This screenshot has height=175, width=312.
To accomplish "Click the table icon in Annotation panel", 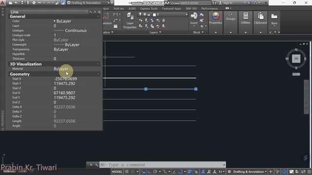I will coord(116,26).
